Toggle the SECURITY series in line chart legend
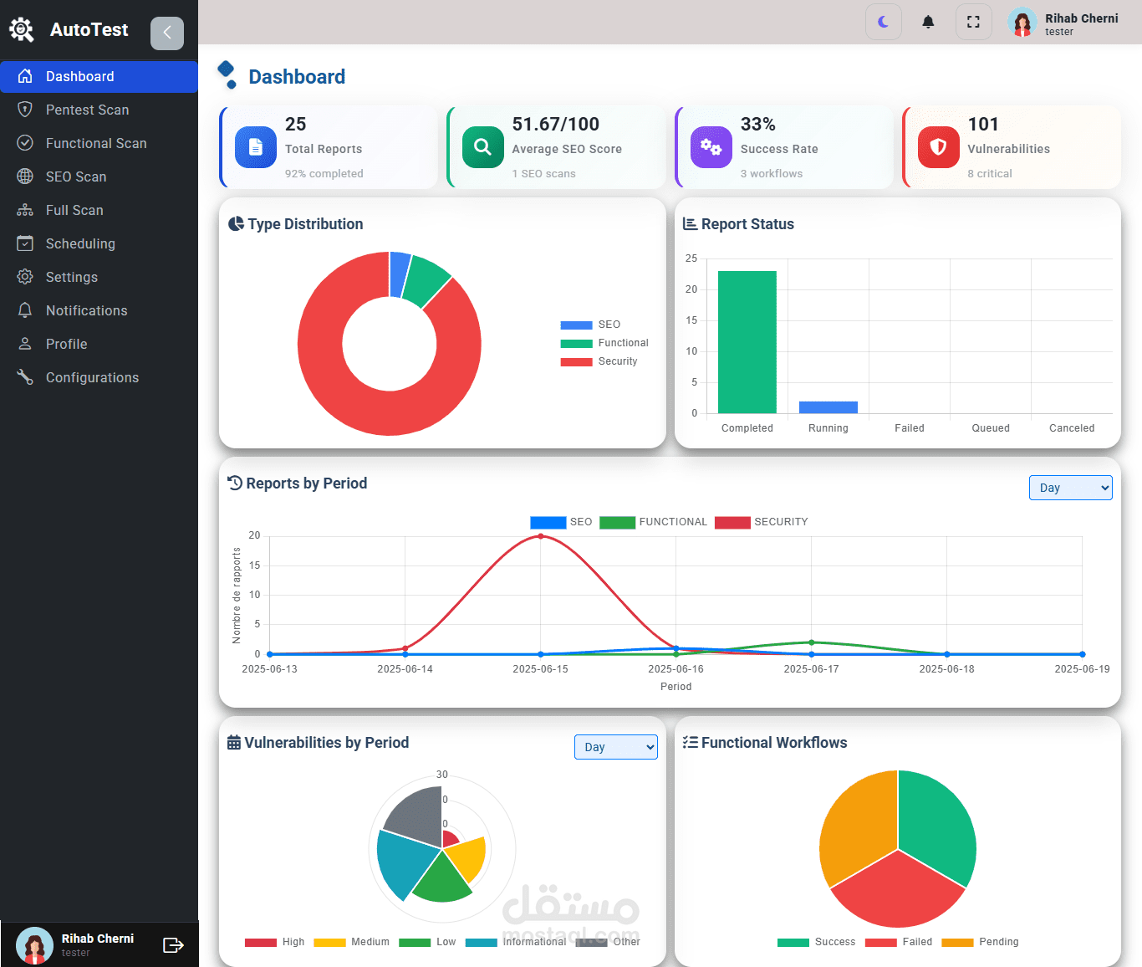The height and width of the screenshot is (967, 1142). point(762,522)
